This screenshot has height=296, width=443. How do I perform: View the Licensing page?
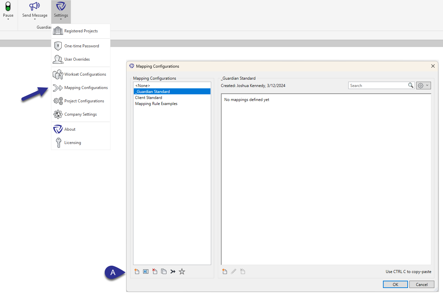click(72, 142)
